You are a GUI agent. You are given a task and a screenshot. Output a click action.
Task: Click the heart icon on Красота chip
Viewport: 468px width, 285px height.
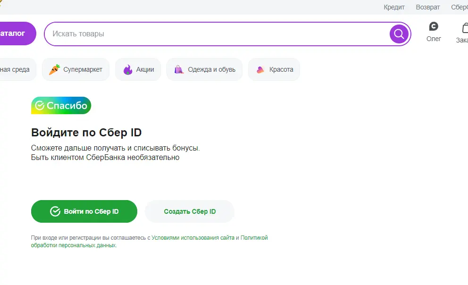tap(260, 69)
